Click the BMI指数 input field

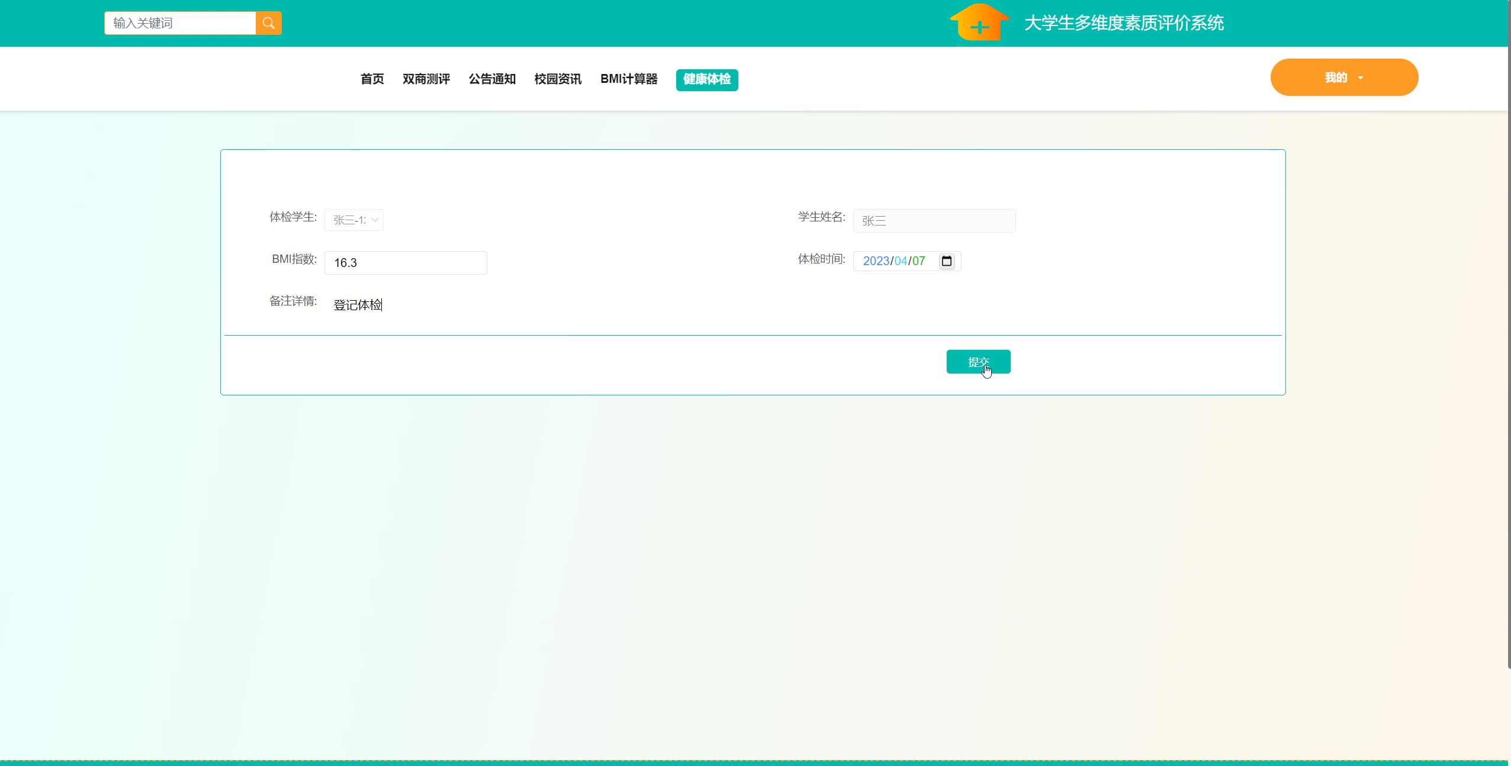coord(406,263)
